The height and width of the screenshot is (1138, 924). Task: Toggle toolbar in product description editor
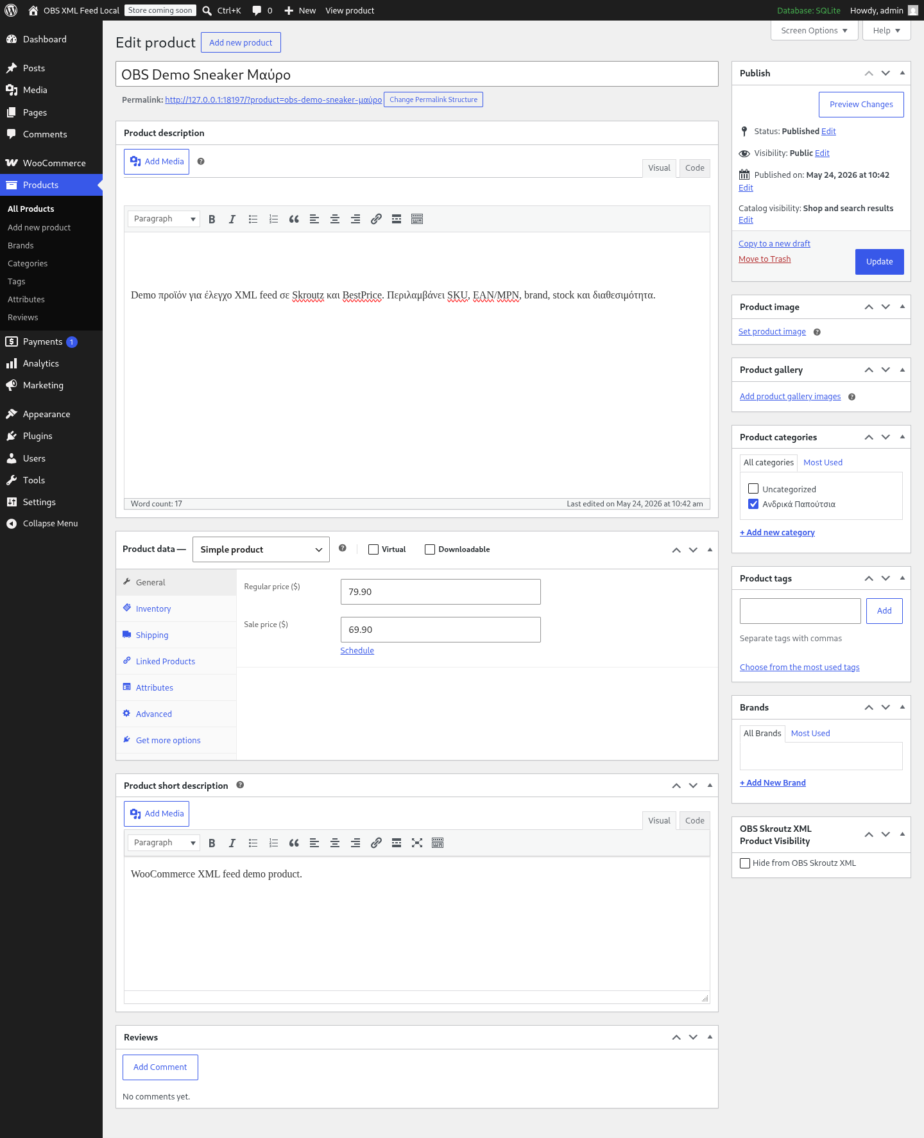point(417,219)
